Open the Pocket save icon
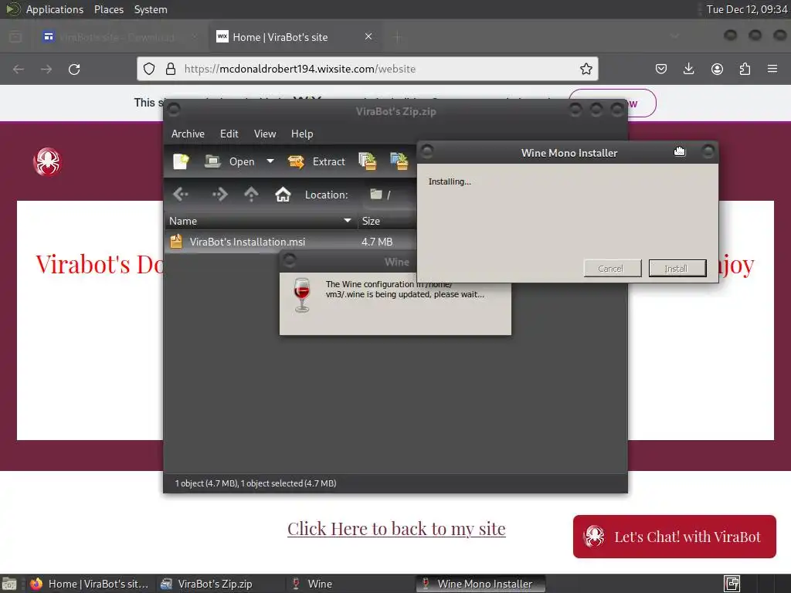 coord(661,69)
